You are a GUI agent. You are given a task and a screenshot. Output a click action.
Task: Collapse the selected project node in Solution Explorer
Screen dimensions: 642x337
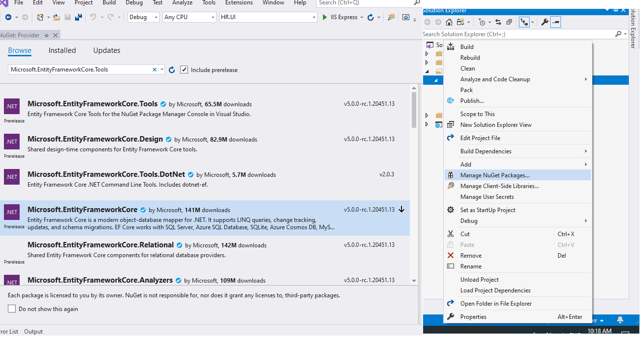click(435, 80)
